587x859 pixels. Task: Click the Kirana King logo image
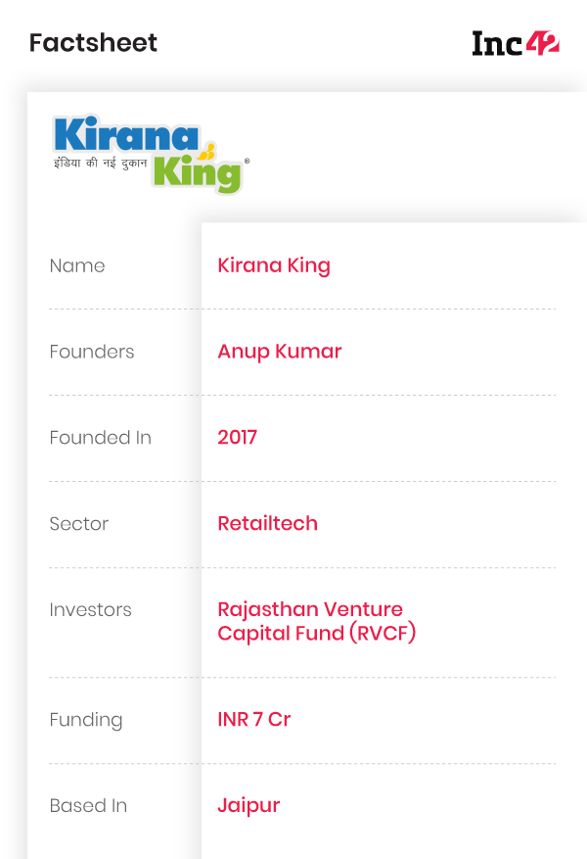[152, 155]
